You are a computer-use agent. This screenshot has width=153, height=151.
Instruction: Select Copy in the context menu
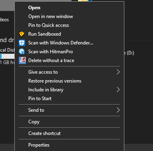(69, 122)
